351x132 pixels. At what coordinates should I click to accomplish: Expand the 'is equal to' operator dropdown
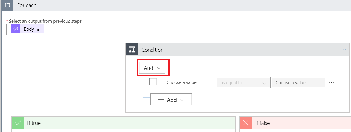click(244, 83)
